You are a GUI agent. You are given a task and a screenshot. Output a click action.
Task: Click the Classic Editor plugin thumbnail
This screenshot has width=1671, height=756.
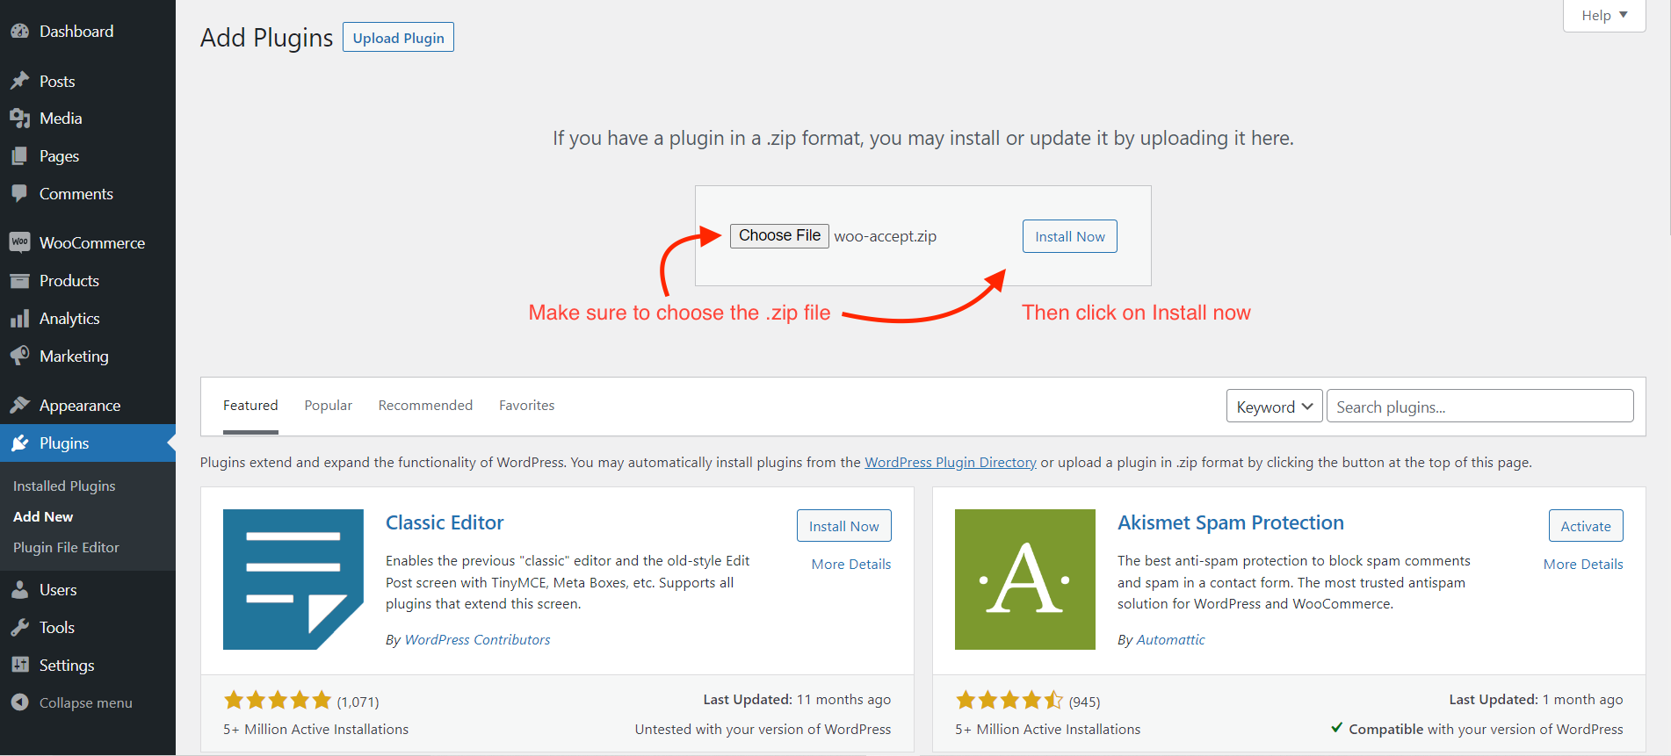[x=293, y=580]
